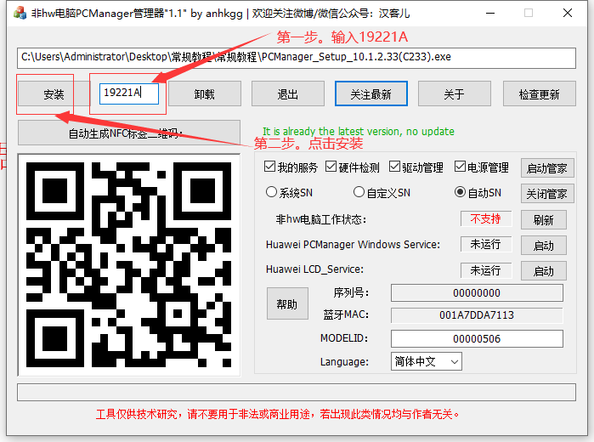
Task: Click 自动生成NFC标签二维码 button
Action: click(129, 133)
